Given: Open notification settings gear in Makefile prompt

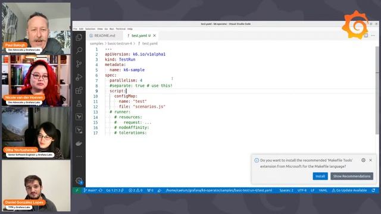Looking at the screenshot, I should (363, 160).
